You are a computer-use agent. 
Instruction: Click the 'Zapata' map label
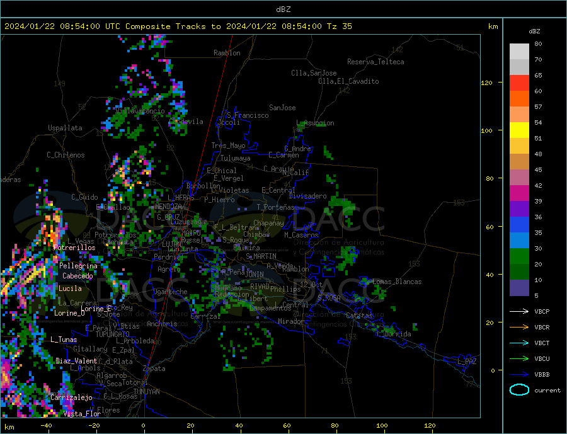[154, 368]
